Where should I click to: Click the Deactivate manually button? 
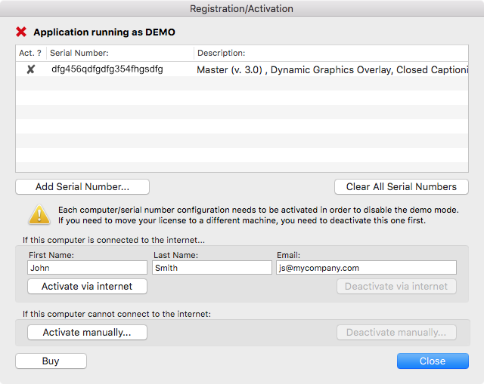coord(396,332)
